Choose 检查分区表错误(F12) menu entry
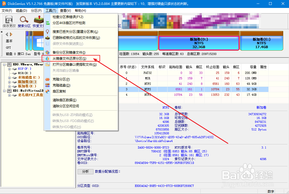 point(81,17)
